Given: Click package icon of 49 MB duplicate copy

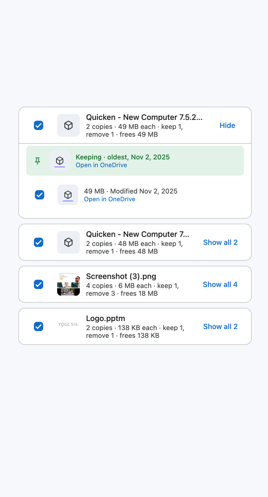Looking at the screenshot, I should click(x=68, y=195).
